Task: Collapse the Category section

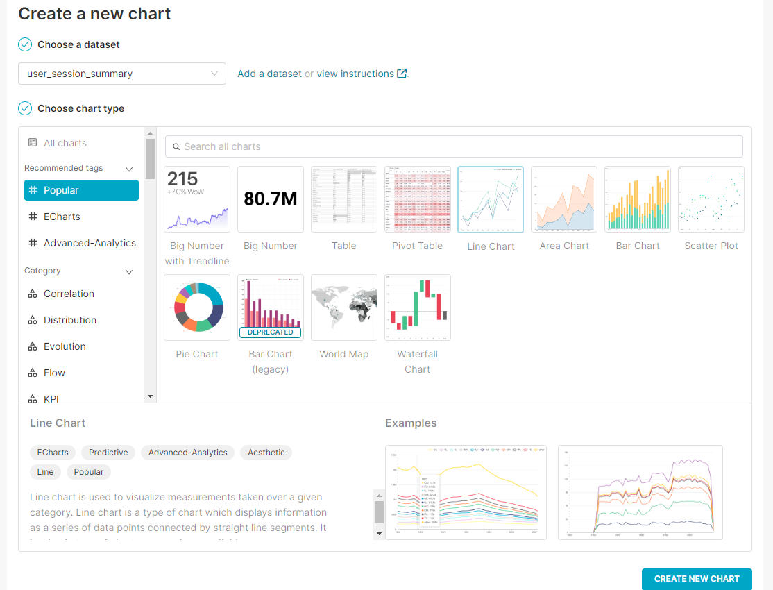Action: (129, 272)
